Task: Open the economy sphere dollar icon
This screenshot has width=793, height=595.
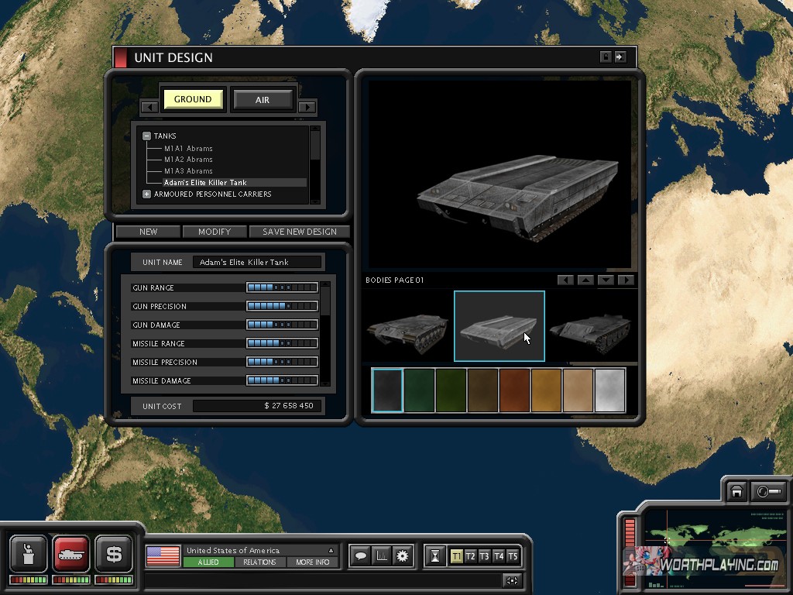Action: point(114,554)
